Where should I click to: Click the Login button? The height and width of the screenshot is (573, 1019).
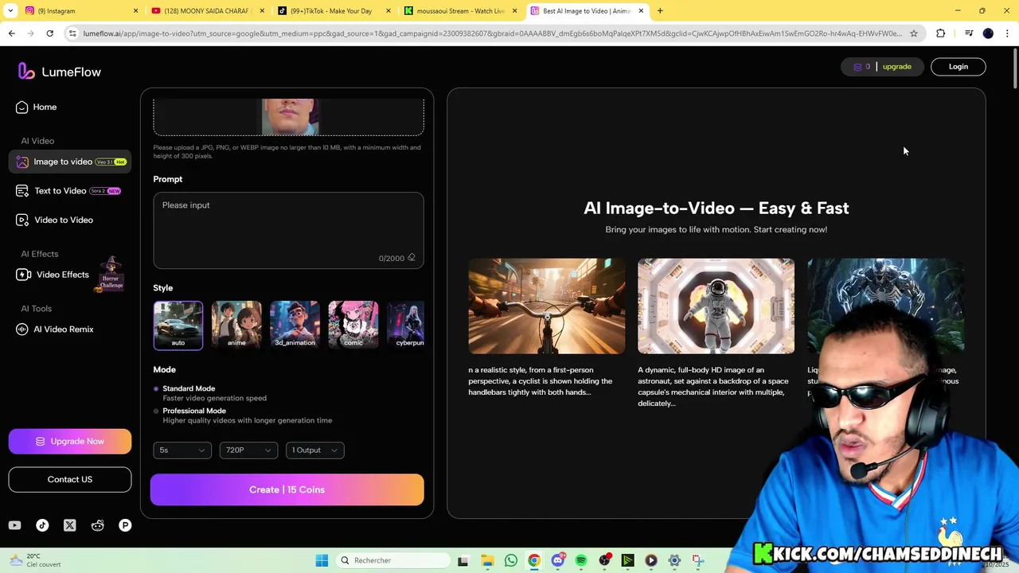958,67
